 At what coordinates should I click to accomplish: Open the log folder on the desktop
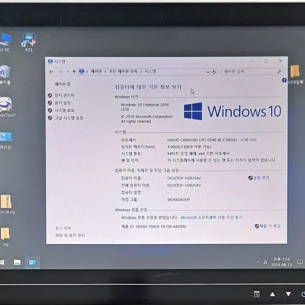[x=5, y=237]
